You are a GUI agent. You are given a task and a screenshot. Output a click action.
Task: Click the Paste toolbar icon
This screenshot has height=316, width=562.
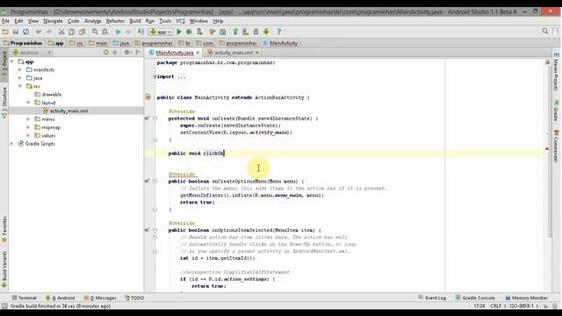point(82,32)
